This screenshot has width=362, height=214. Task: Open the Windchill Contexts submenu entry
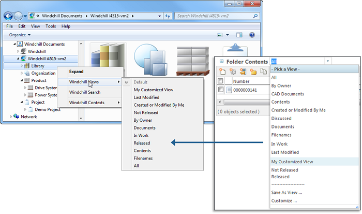(90, 103)
